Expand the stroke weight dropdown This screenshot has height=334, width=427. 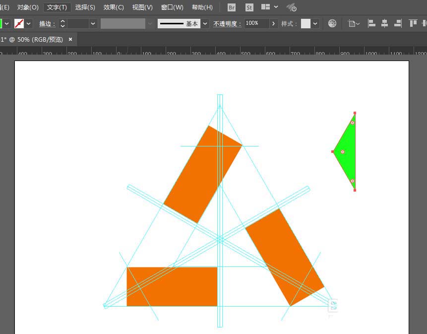tap(93, 24)
